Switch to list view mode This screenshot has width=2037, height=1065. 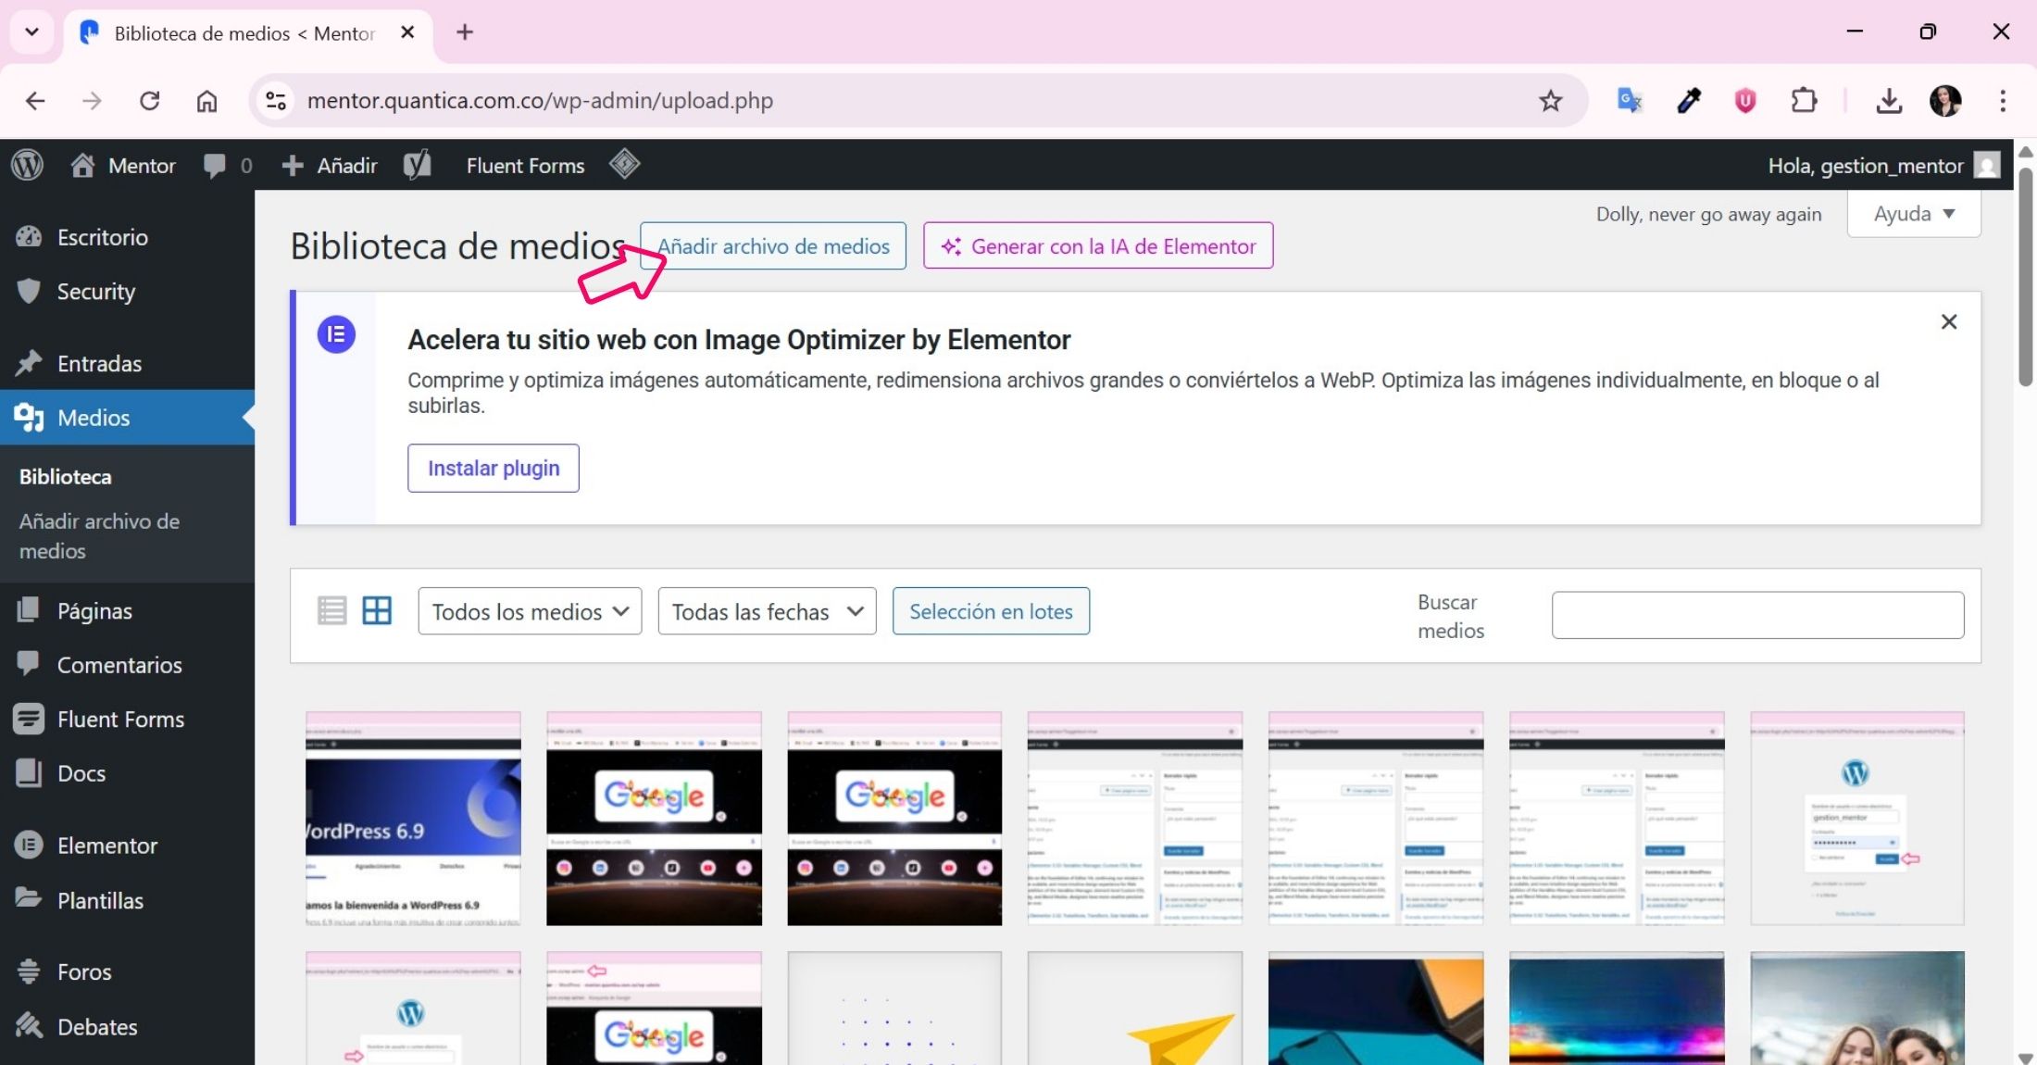coord(331,611)
